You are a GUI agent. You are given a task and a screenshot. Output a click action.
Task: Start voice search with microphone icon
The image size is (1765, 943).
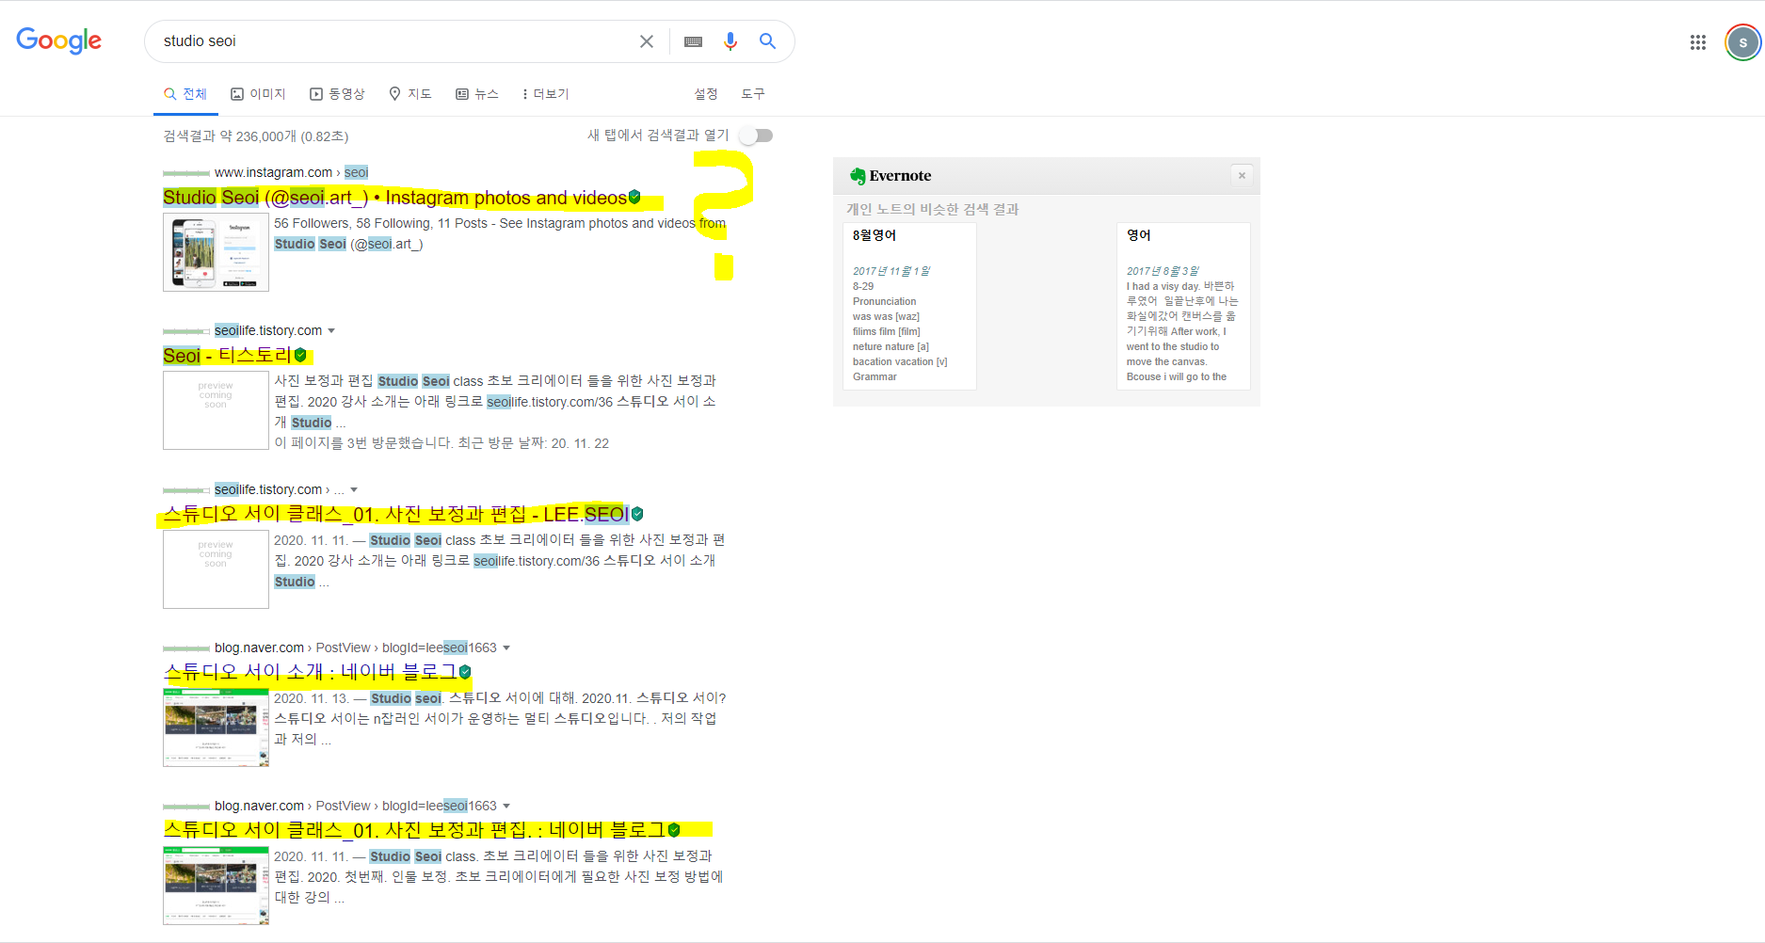[730, 41]
